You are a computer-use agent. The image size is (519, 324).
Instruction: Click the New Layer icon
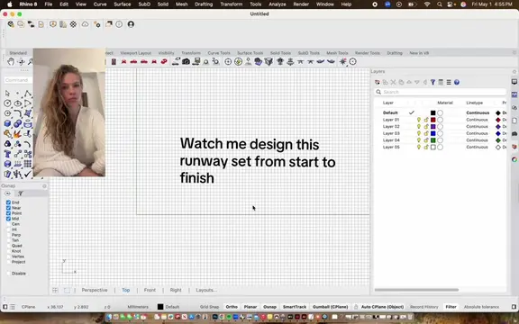coord(378,82)
